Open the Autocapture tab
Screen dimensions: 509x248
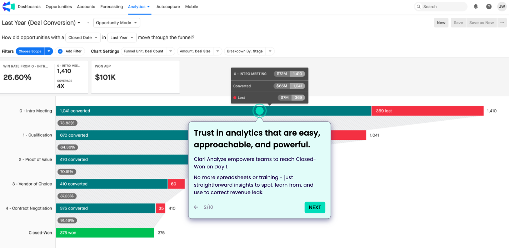(x=168, y=7)
